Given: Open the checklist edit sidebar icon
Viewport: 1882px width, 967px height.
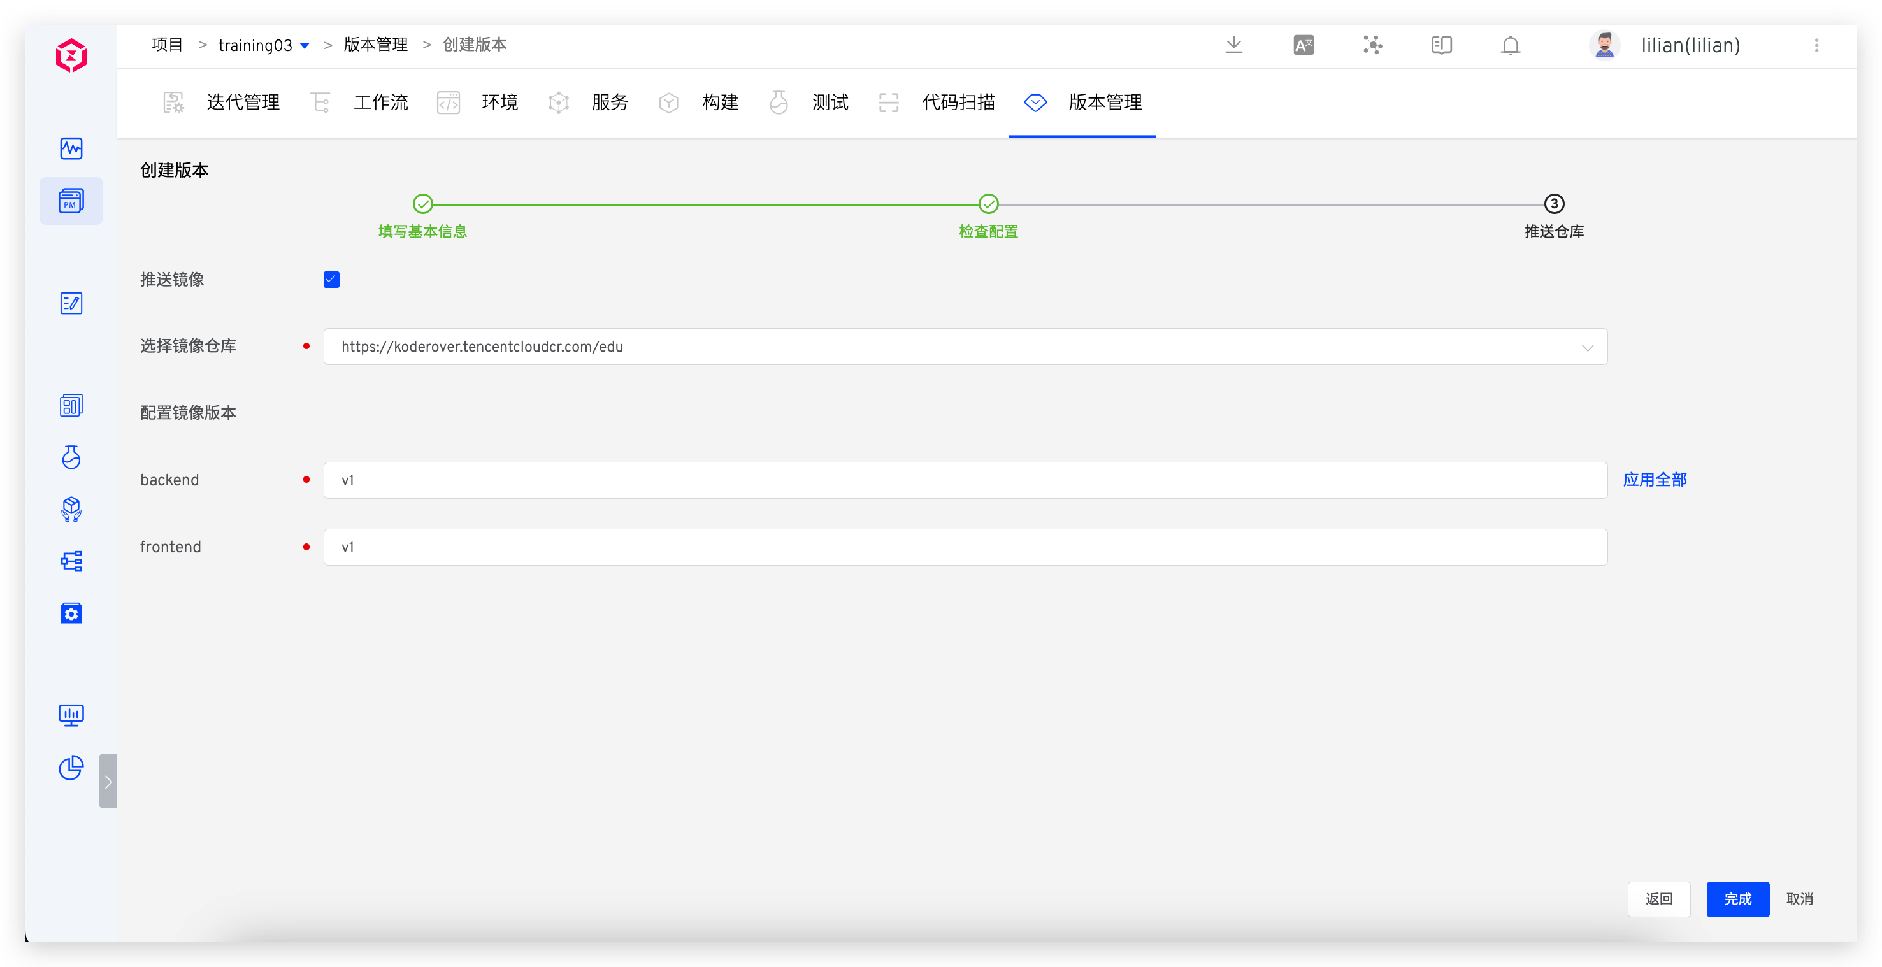Looking at the screenshot, I should (x=71, y=303).
